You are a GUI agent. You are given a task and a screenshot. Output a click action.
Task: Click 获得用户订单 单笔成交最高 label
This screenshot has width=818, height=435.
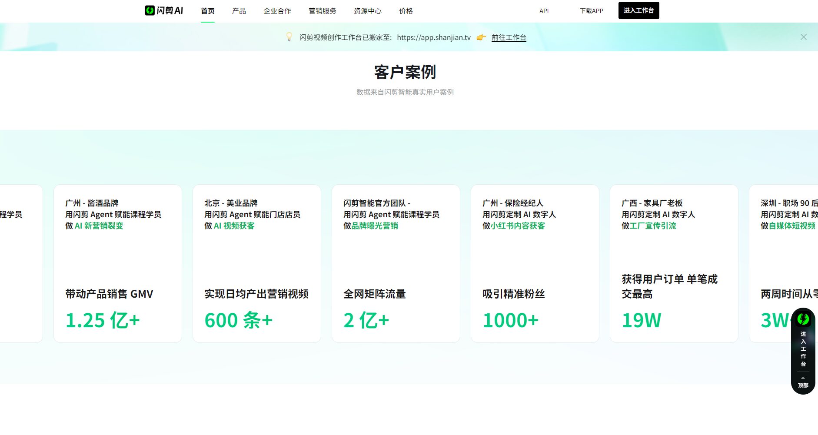click(670, 286)
